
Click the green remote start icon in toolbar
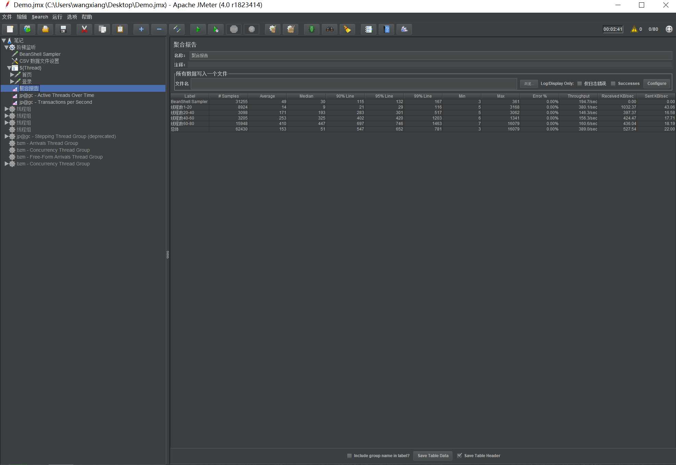click(312, 29)
